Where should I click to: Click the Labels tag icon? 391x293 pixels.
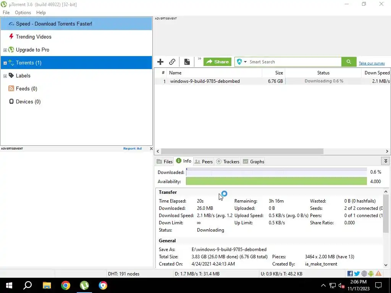coord(11,76)
